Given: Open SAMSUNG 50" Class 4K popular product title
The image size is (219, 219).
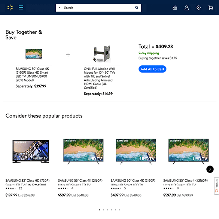Looking at the screenshot, I should tap(133, 182).
